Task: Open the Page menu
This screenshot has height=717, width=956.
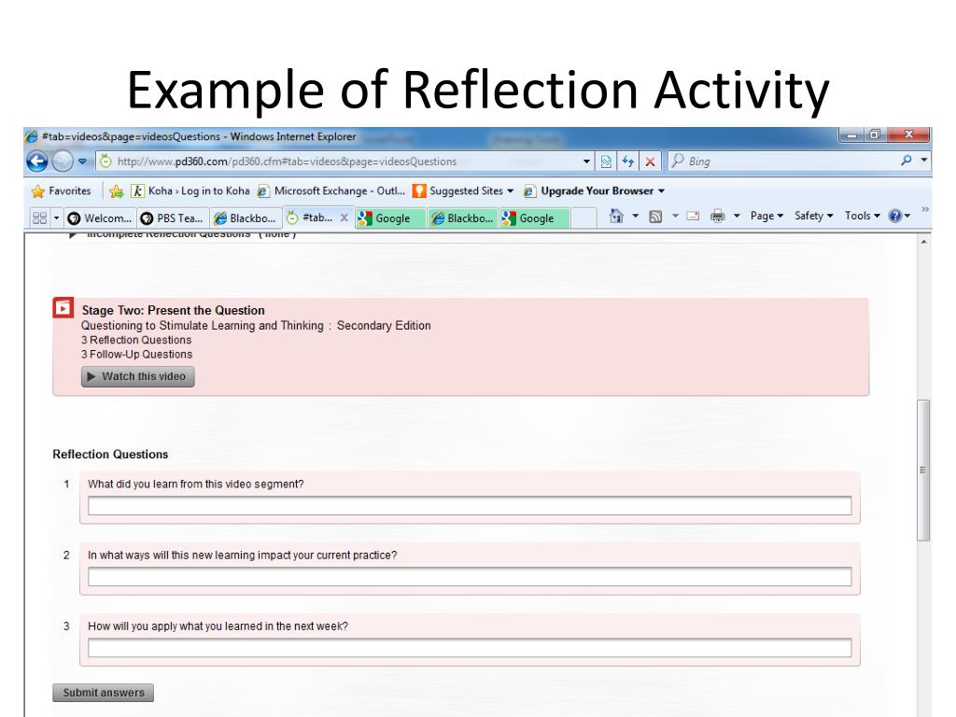Action: click(766, 216)
